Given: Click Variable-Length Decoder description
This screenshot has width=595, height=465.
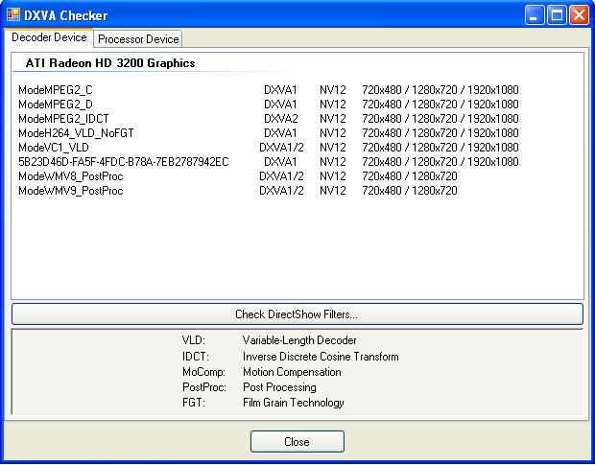Looking at the screenshot, I should tap(299, 340).
